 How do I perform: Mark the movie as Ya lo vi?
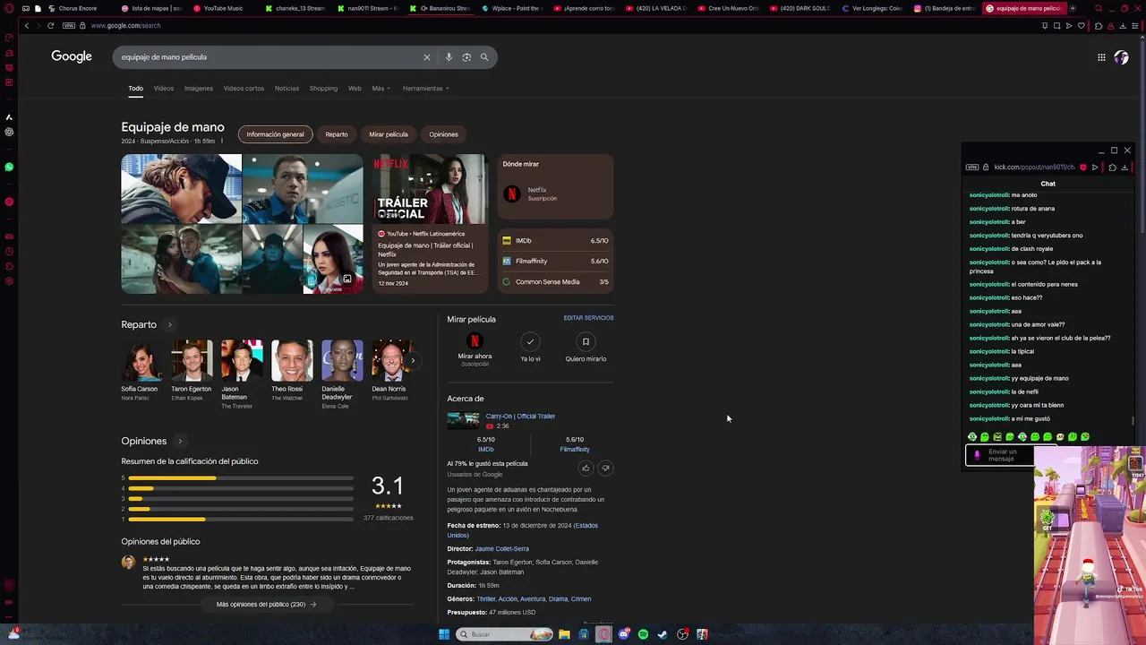530,341
